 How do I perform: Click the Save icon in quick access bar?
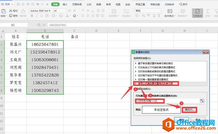tap(18, 4)
